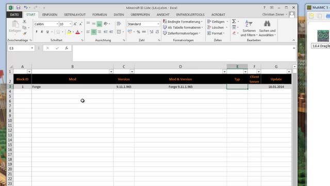Click the AutoSum sigma icon
330x186 pixels.
tap(234, 21)
